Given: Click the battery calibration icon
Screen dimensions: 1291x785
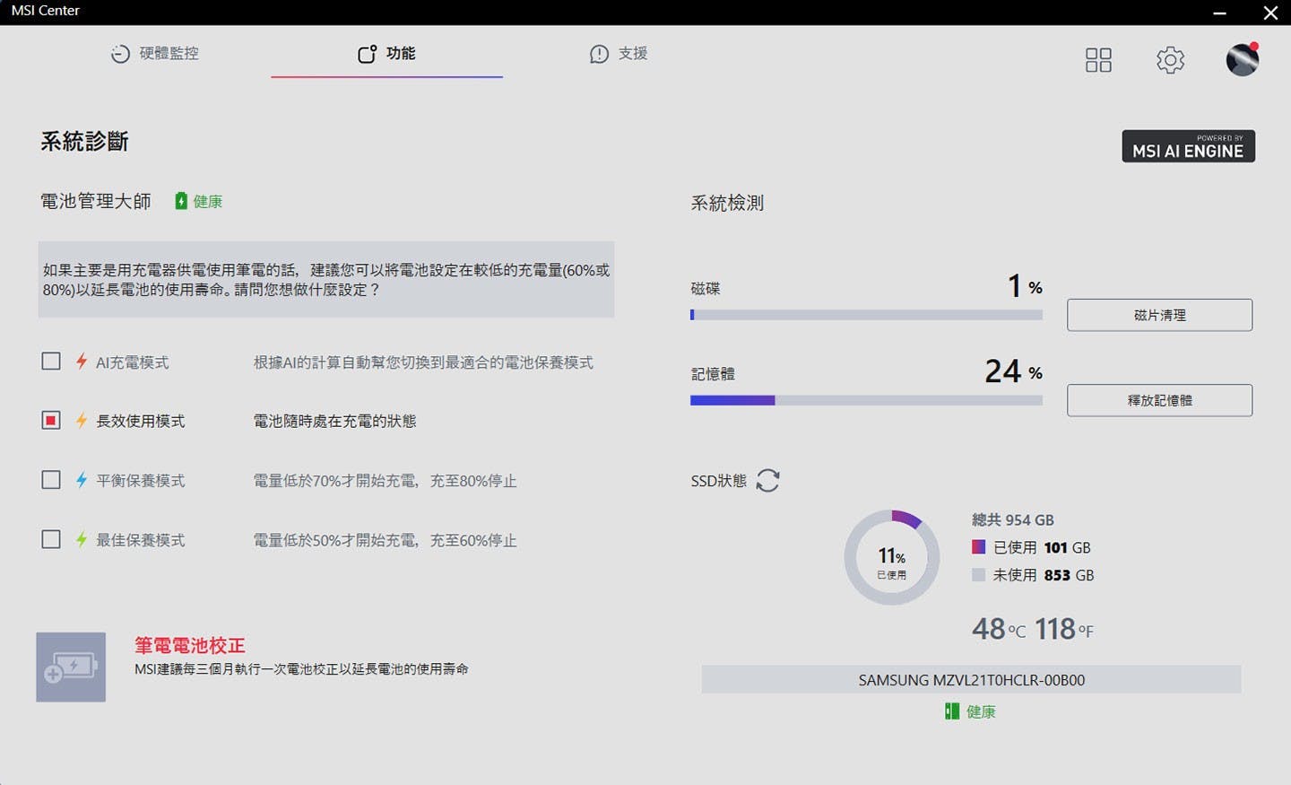Looking at the screenshot, I should pyautogui.click(x=71, y=667).
